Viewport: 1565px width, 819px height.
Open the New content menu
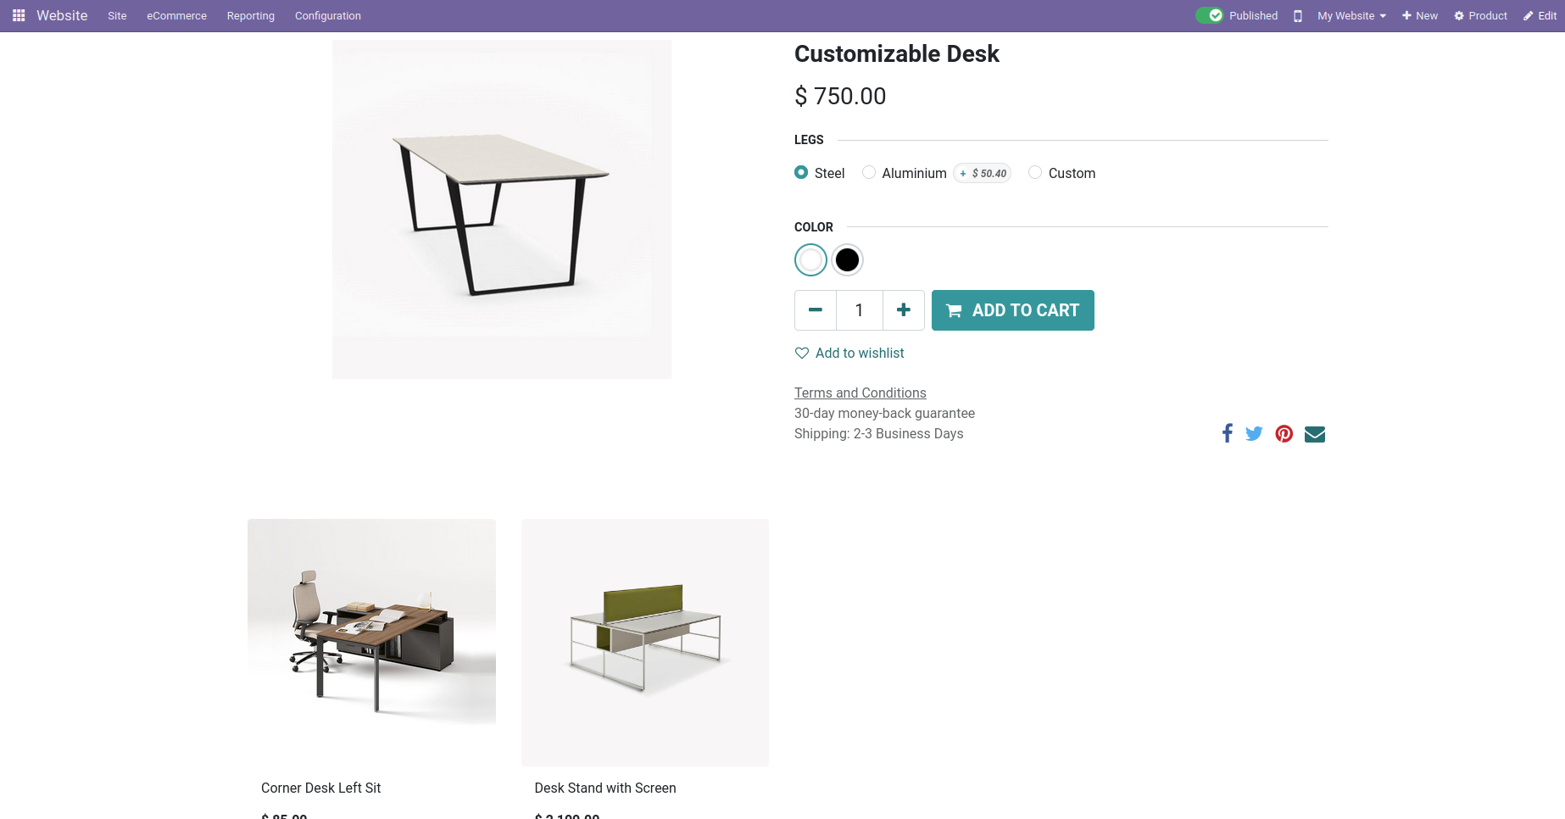(1420, 16)
